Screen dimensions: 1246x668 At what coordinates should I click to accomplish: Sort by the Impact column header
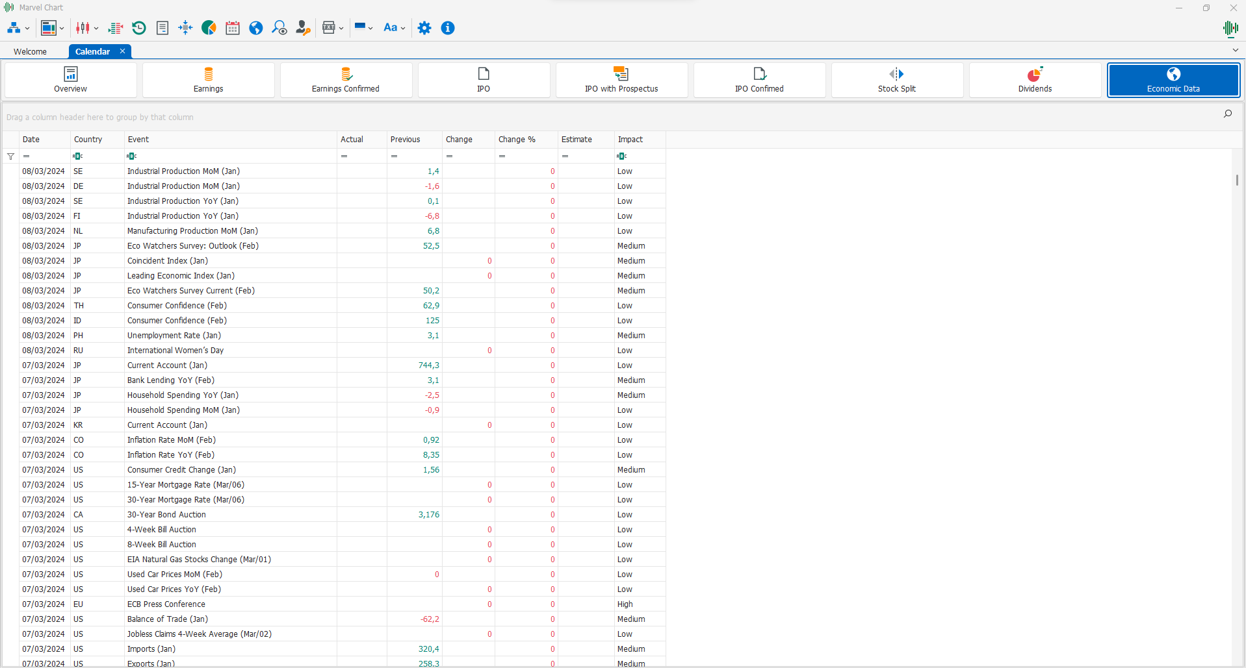[x=640, y=140]
